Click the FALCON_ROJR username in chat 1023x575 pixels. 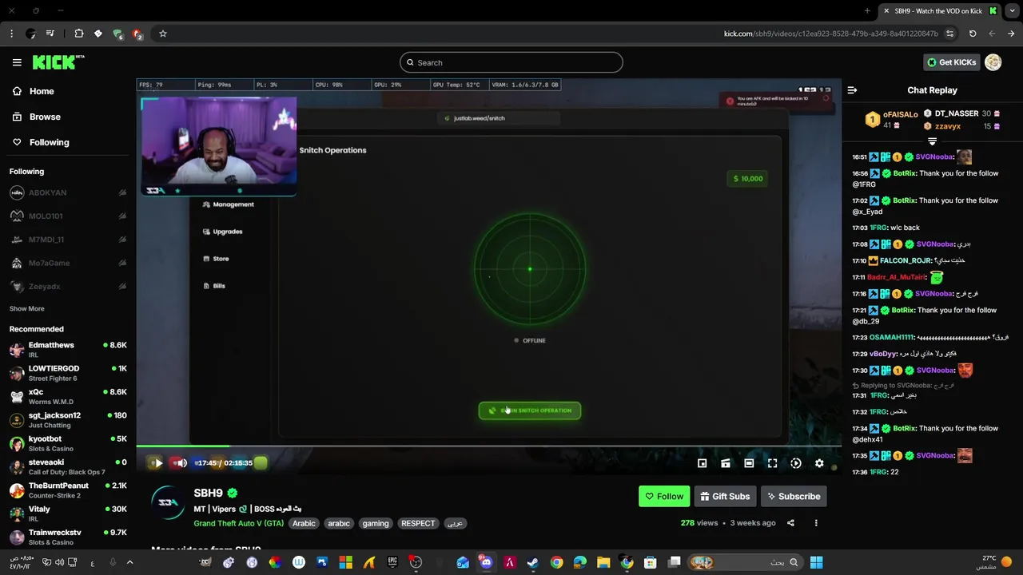[906, 260]
